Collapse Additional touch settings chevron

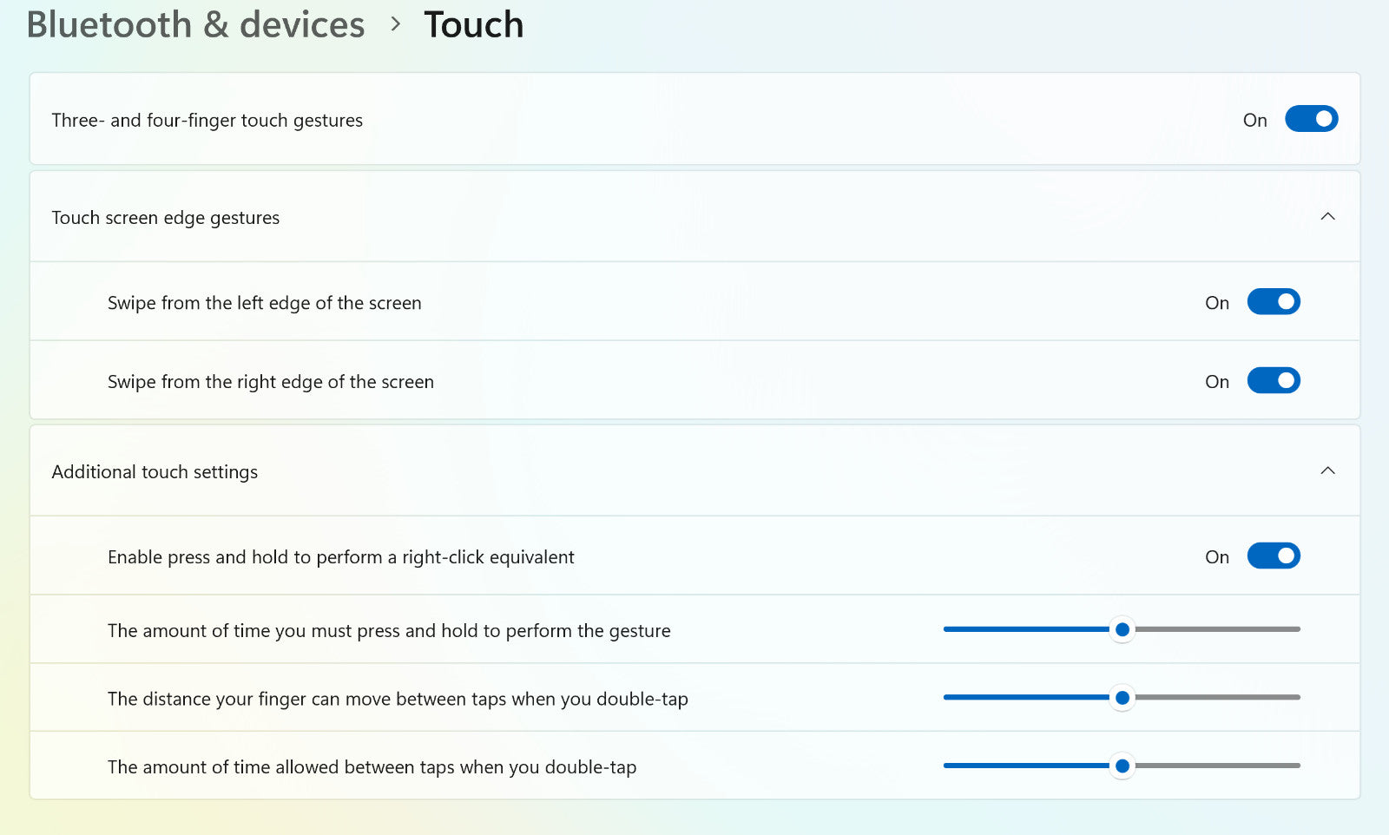pos(1327,470)
